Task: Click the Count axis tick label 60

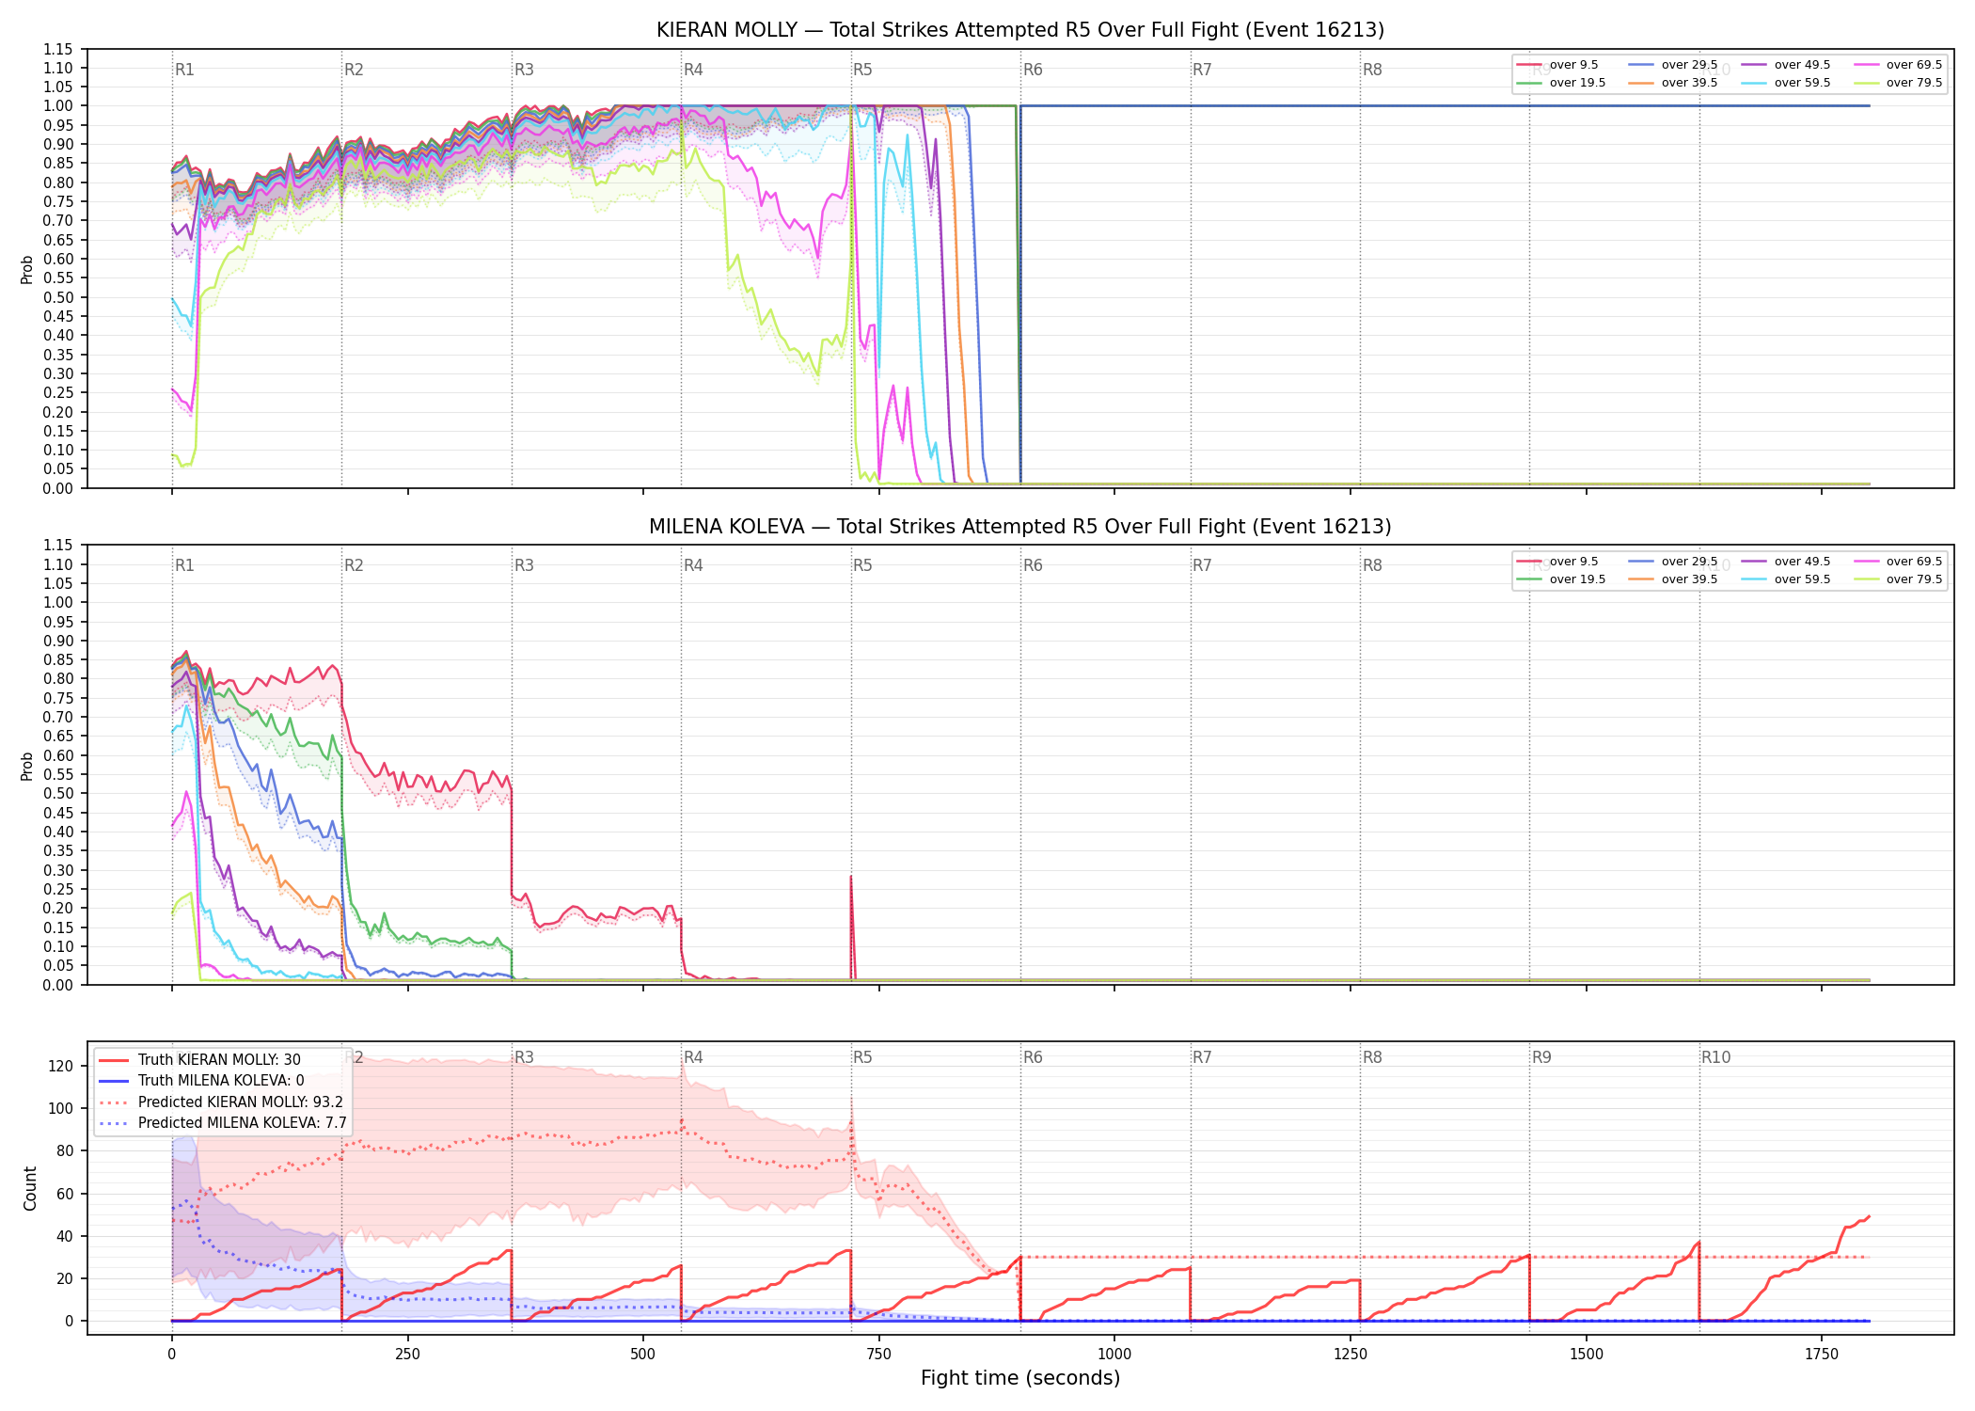Action: point(65,1194)
